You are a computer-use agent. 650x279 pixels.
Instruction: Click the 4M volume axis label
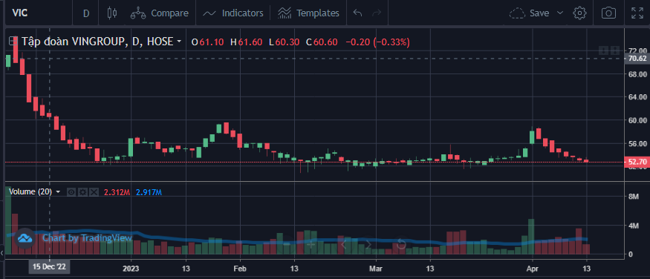(x=633, y=226)
